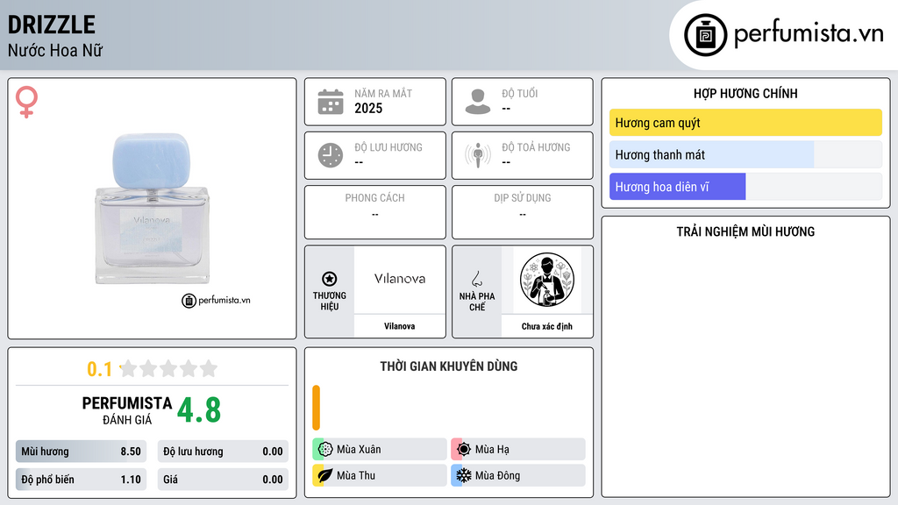Click the Độ lưu hương 0.00 score field

tap(223, 452)
